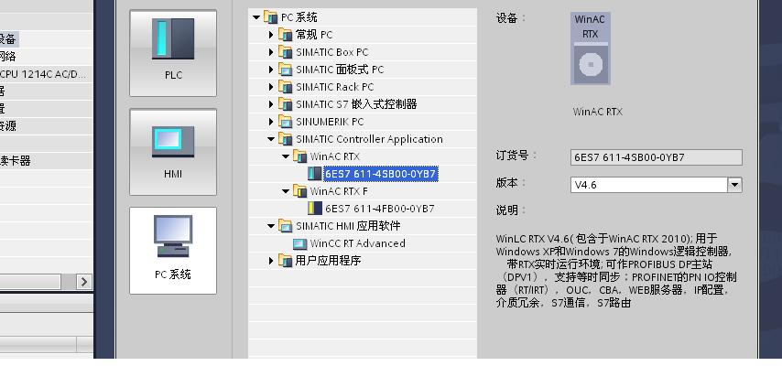Click the 常规 PC folder icon
The image size is (782, 366).
286,35
